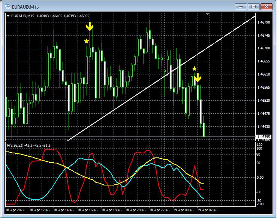This screenshot has width=277, height=218.
Task: Click indicator scale value 120
Action: [259, 145]
